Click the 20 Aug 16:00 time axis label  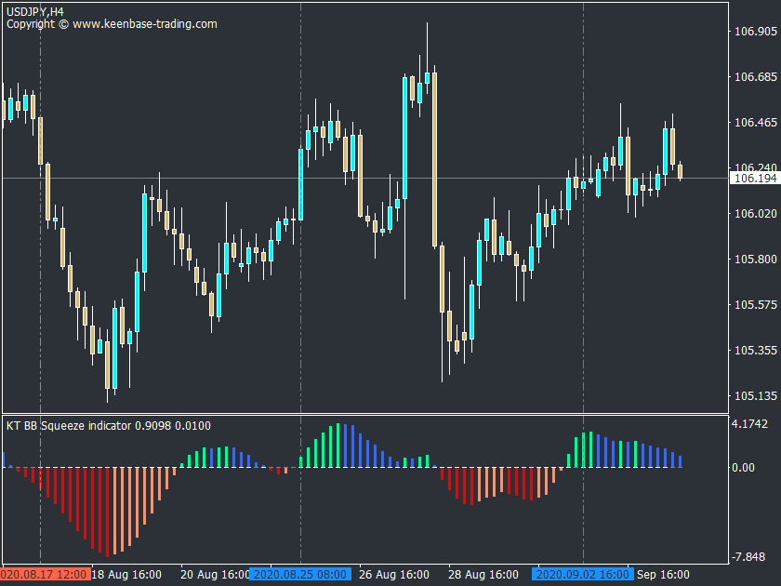[x=215, y=575]
